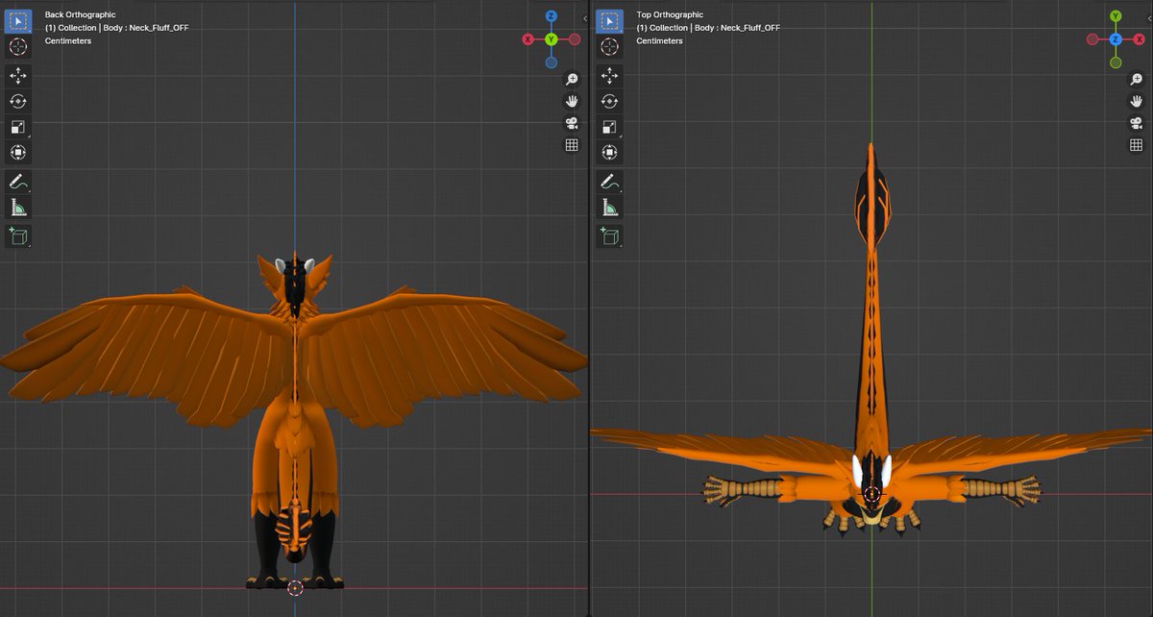
Task: Select the Measure tool in Top Orthographic viewport
Action: (x=609, y=208)
